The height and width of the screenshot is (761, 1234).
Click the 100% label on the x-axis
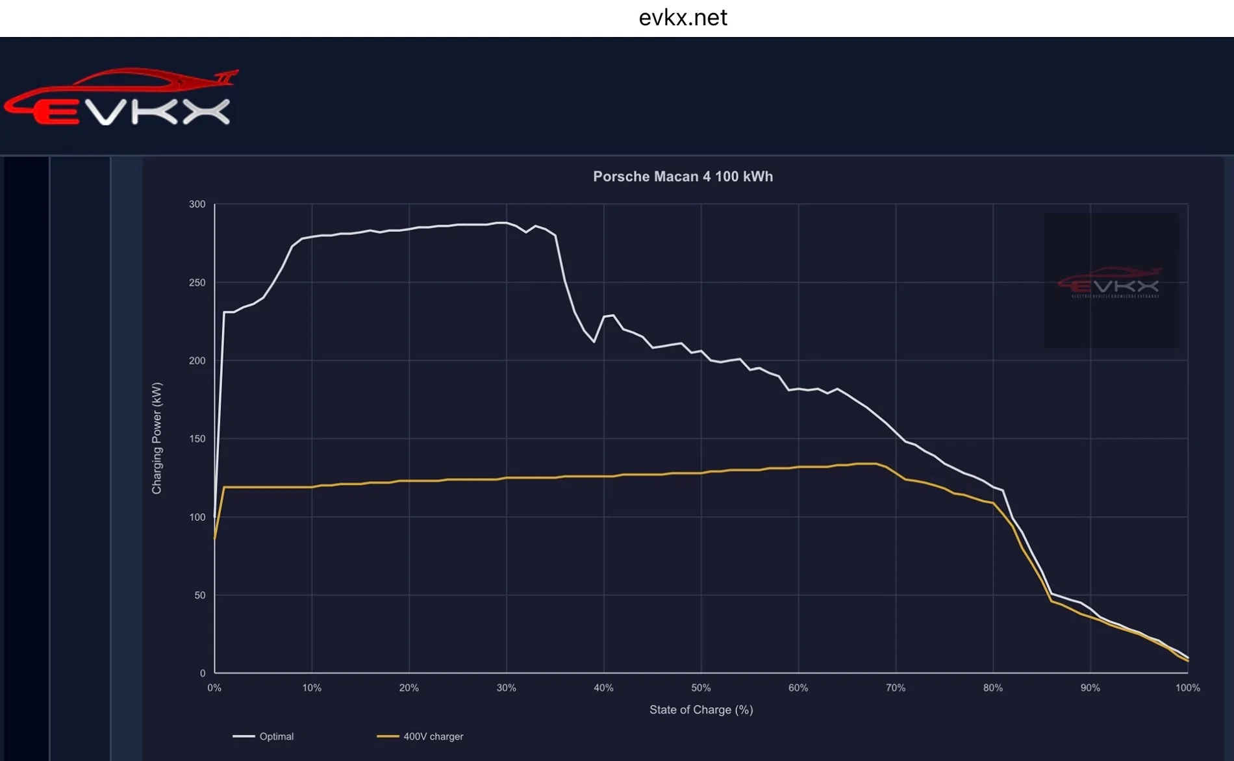(1187, 688)
